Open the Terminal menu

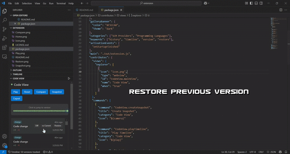pos(61,3)
